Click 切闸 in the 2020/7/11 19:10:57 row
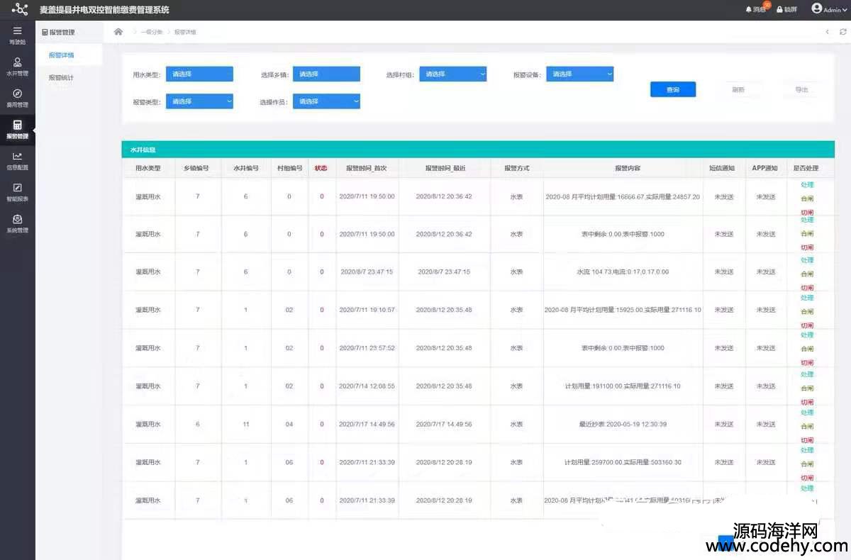The width and height of the screenshot is (851, 560). tap(807, 325)
